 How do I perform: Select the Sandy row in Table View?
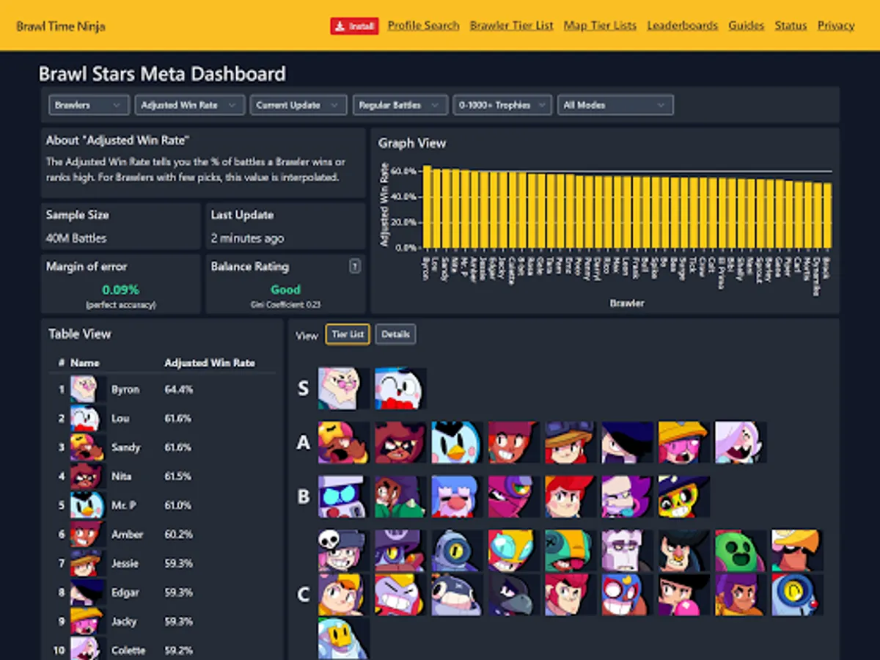[x=163, y=447]
